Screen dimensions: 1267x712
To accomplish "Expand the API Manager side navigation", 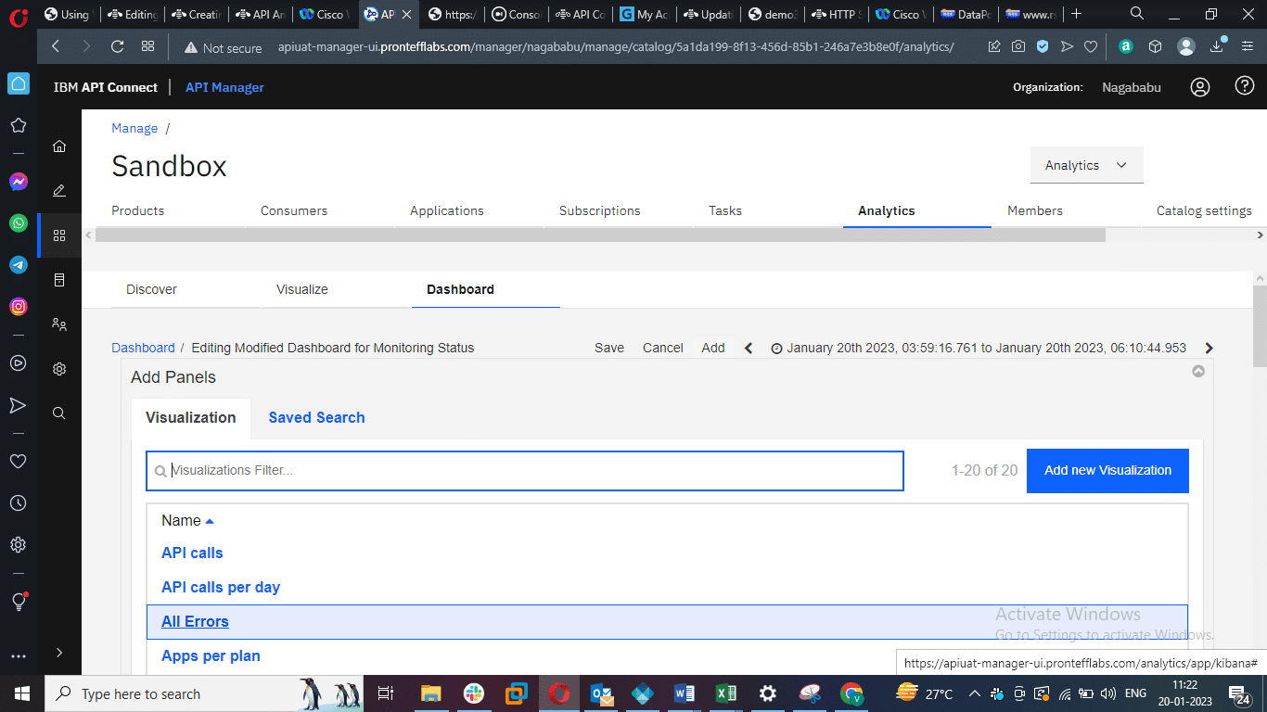I will (x=59, y=653).
